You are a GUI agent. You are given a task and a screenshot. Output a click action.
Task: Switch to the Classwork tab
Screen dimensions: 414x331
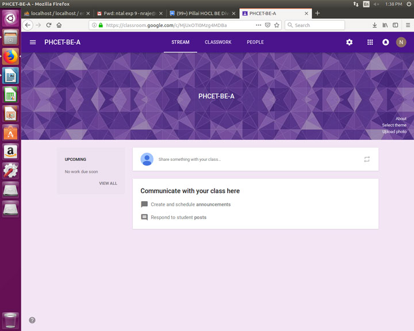coord(218,43)
